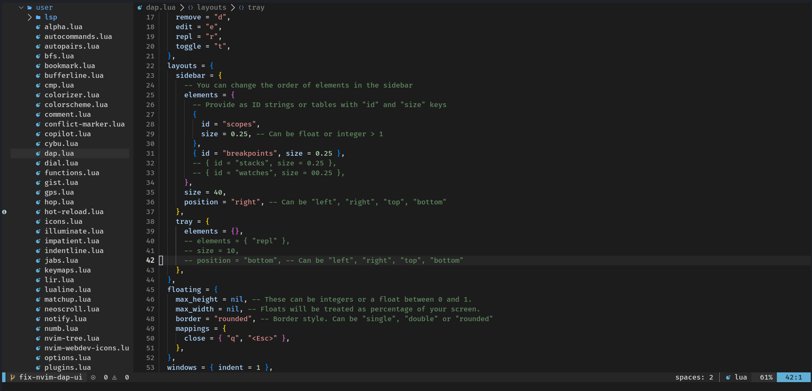Click layouts breadcrumb segment
812x391 pixels.
[x=212, y=8]
